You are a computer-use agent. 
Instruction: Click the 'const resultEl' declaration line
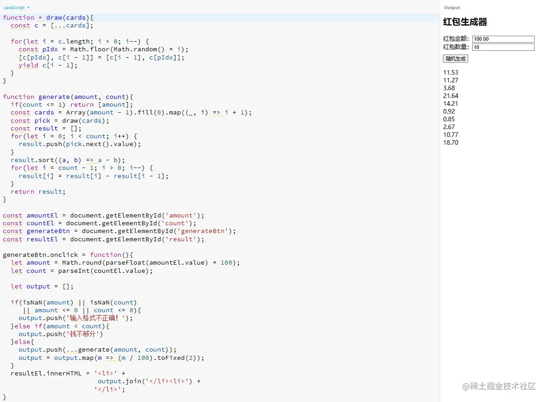(x=104, y=239)
